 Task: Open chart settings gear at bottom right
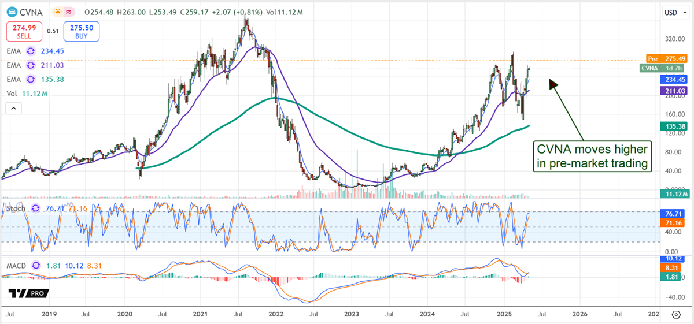676,314
